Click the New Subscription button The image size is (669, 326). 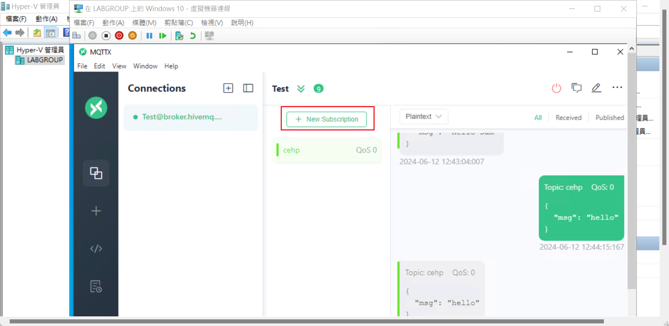[327, 119]
